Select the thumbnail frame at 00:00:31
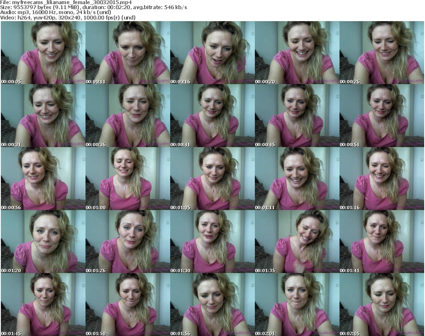The width and height of the screenshot is (425, 336). pyautogui.click(x=43, y=116)
